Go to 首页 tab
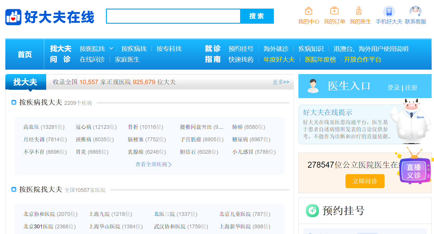 pos(25,55)
